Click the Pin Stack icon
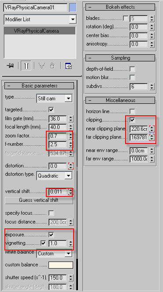The height and width of the screenshot is (292, 163). point(10,66)
